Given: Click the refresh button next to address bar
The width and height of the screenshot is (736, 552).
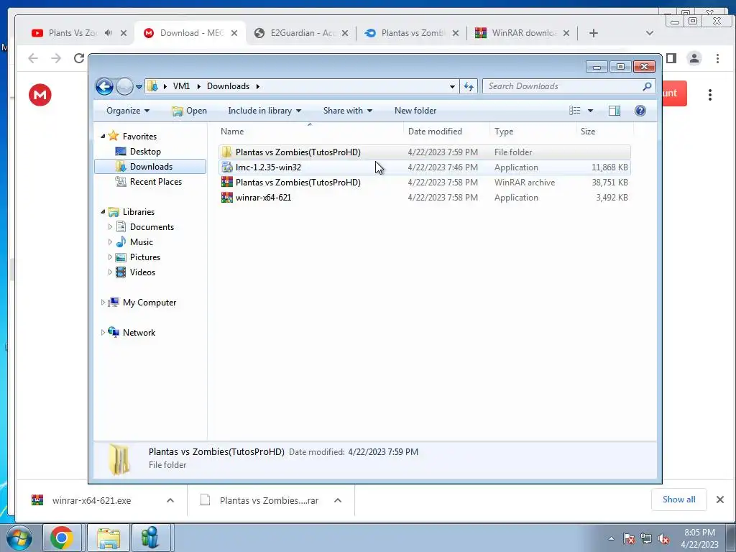Looking at the screenshot, I should point(469,86).
